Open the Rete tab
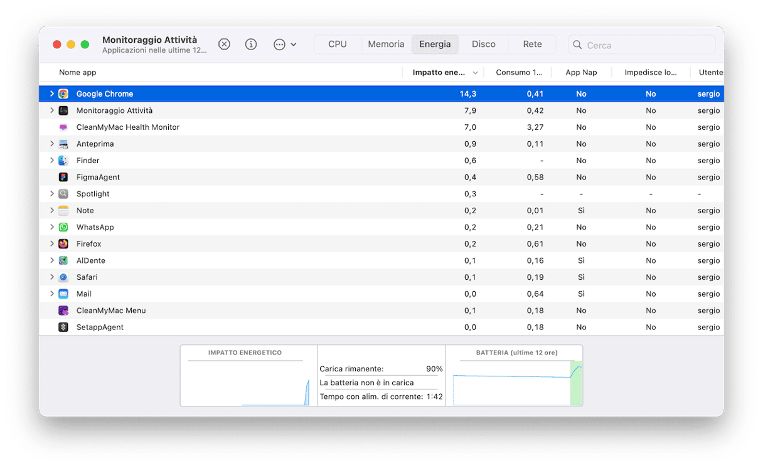The width and height of the screenshot is (763, 468). (x=533, y=45)
